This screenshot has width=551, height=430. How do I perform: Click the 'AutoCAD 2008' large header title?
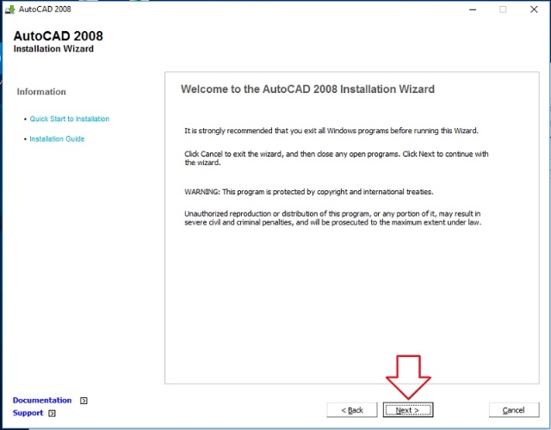point(59,36)
